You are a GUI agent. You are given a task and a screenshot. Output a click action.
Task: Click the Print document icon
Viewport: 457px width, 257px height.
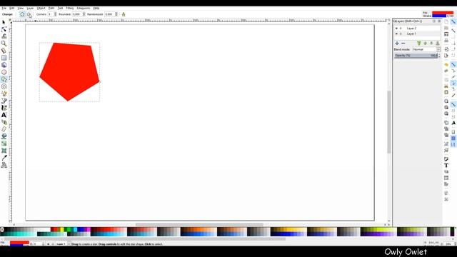coord(446,40)
